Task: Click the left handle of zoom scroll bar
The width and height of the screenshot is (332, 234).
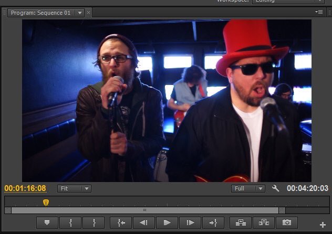Action: tap(8, 210)
